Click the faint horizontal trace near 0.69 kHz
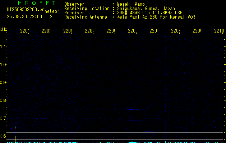 pyautogui.click(x=135, y=120)
